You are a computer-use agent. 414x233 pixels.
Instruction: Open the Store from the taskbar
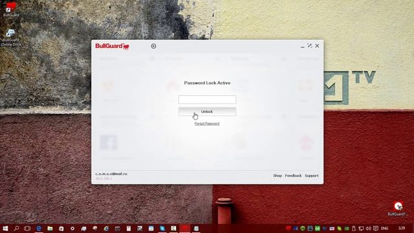(x=61, y=228)
